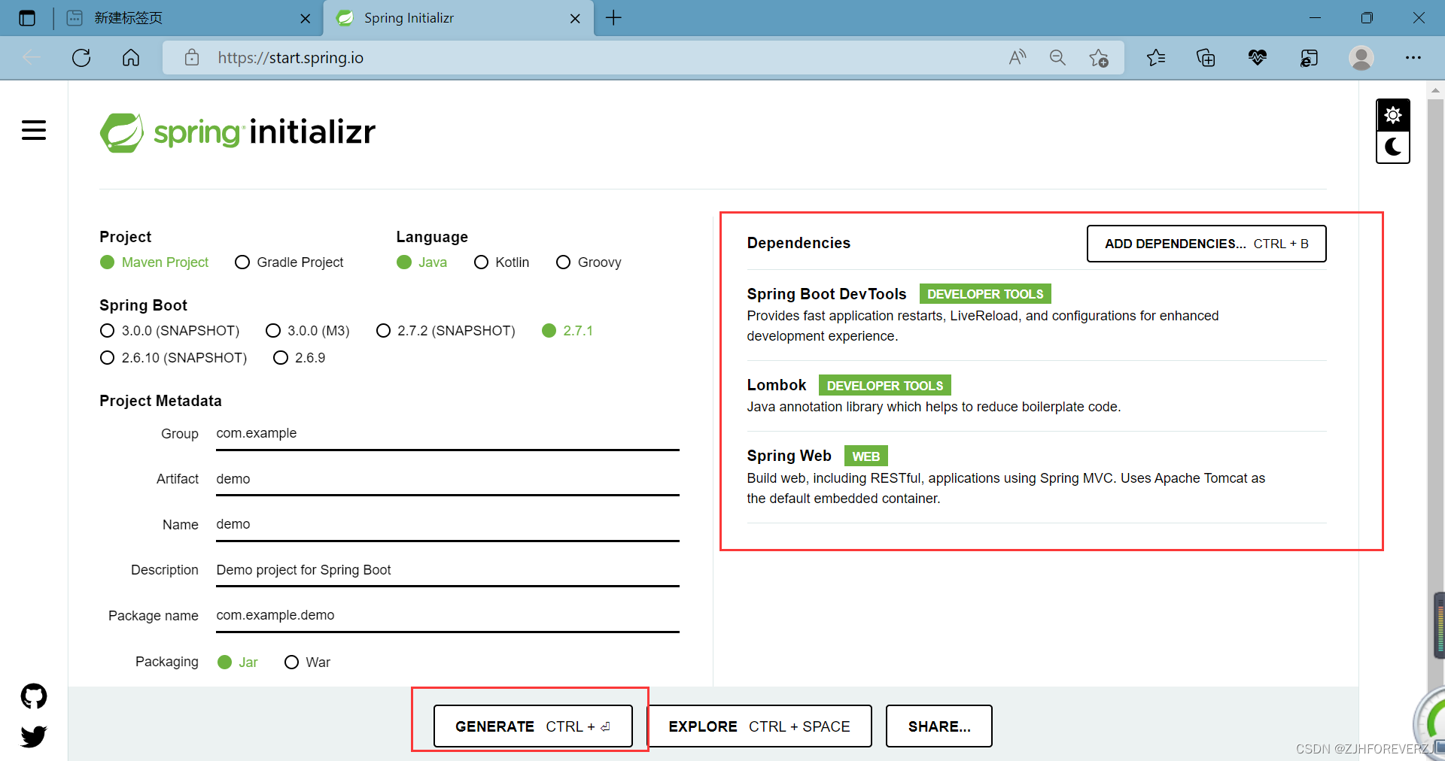Open the Twitter bird icon link

[x=34, y=736]
